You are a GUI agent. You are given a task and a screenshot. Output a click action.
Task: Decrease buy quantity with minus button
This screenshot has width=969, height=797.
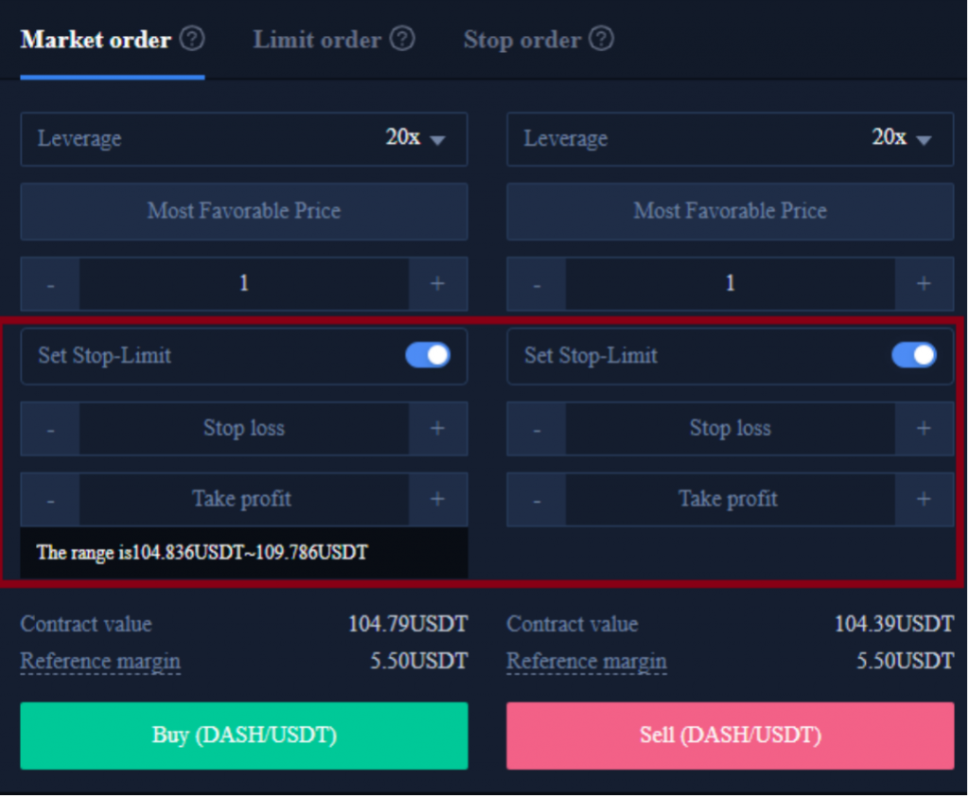point(51,284)
